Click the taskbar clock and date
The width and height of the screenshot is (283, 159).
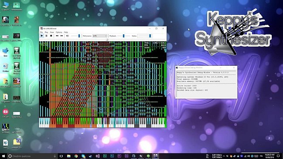click(x=270, y=156)
